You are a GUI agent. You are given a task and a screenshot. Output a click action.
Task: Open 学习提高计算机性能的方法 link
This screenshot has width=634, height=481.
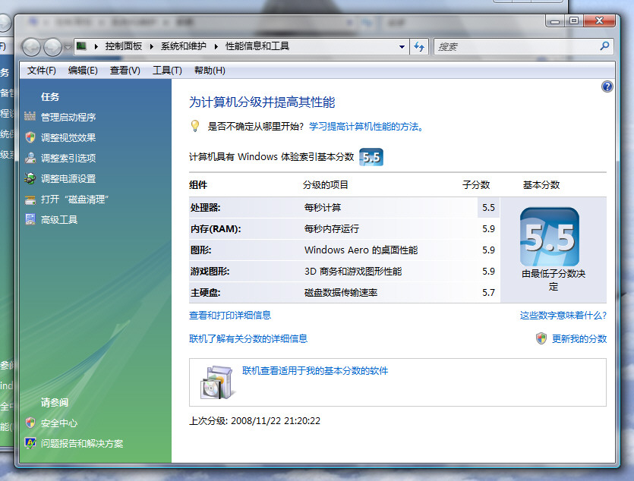pyautogui.click(x=366, y=127)
